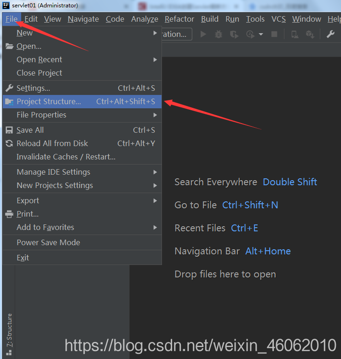Click the update project download icon

[310, 35]
